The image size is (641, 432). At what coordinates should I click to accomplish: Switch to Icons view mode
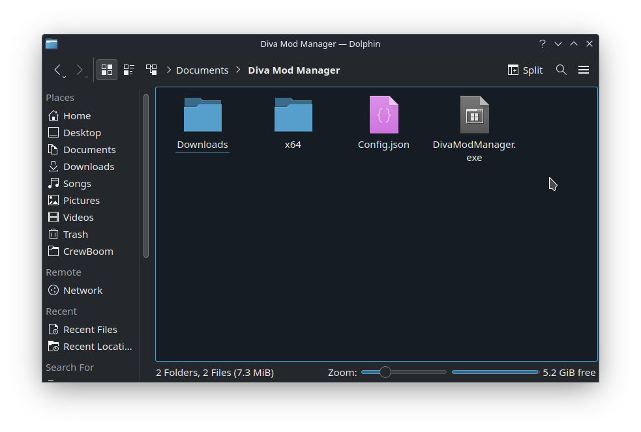tap(107, 70)
